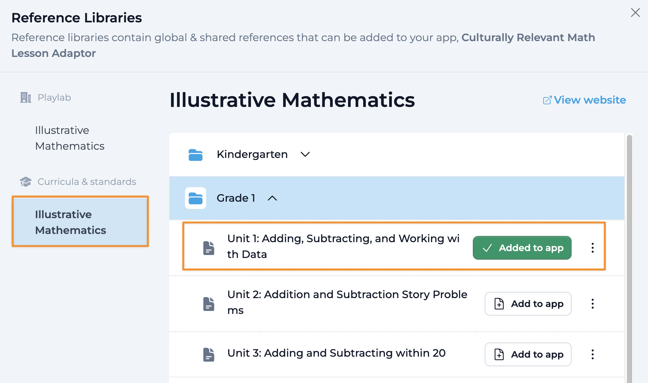Open more options for Unit 3
This screenshot has height=383, width=648.
(x=593, y=354)
